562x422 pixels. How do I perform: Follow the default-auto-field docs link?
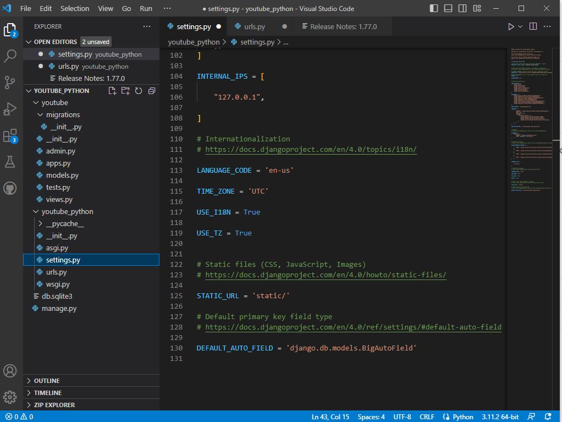(x=353, y=327)
